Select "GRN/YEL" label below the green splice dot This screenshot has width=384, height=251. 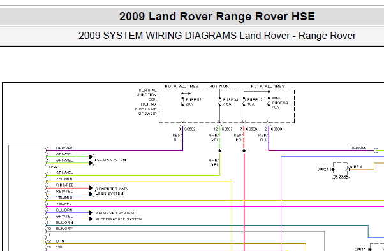[x=214, y=162]
